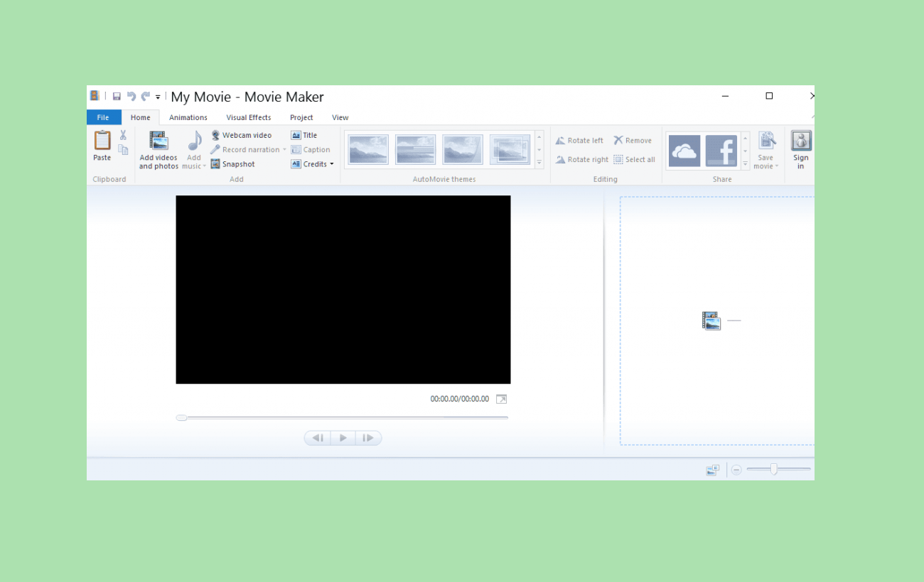
Task: Click Record narration microphone button
Action: point(245,150)
